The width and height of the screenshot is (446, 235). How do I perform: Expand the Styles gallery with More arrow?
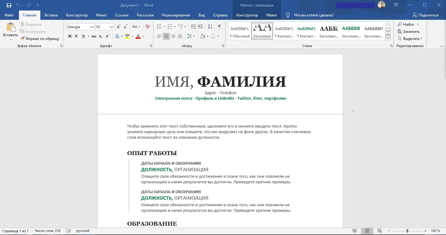click(388, 37)
